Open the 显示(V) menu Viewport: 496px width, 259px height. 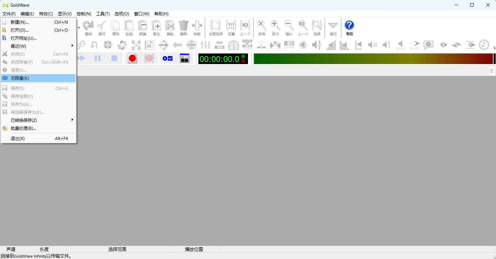(x=65, y=14)
